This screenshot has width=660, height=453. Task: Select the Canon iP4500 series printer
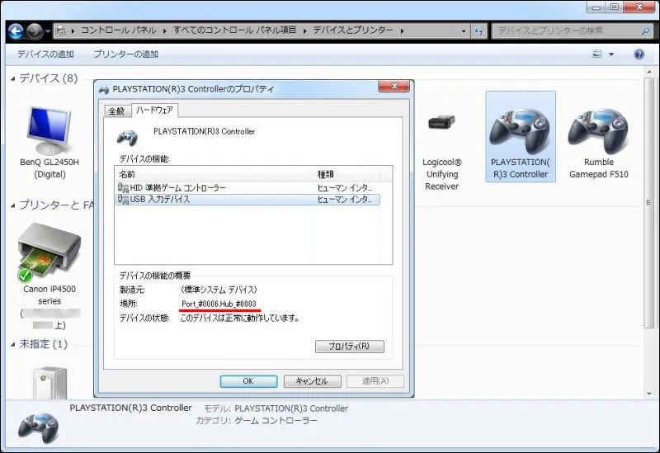pos(49,276)
